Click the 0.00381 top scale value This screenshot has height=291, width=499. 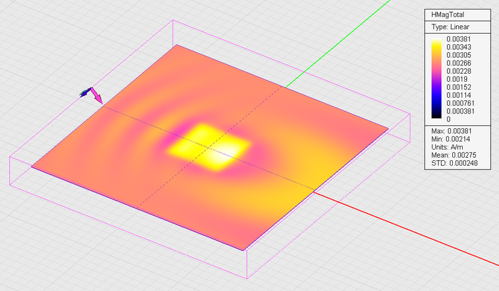(x=458, y=39)
